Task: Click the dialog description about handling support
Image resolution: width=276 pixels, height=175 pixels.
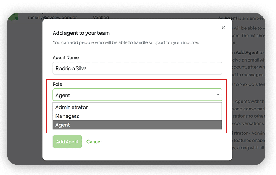Action: click(127, 42)
